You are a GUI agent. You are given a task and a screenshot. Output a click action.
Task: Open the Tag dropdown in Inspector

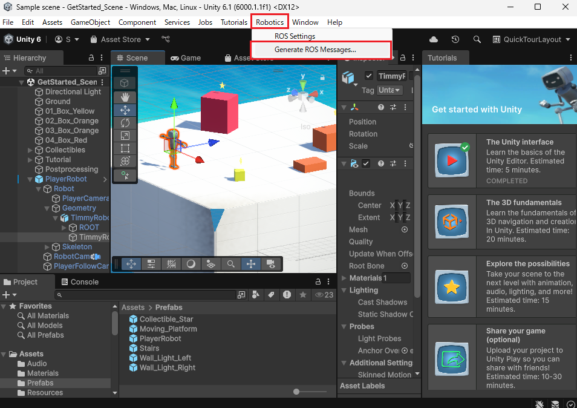click(x=390, y=90)
